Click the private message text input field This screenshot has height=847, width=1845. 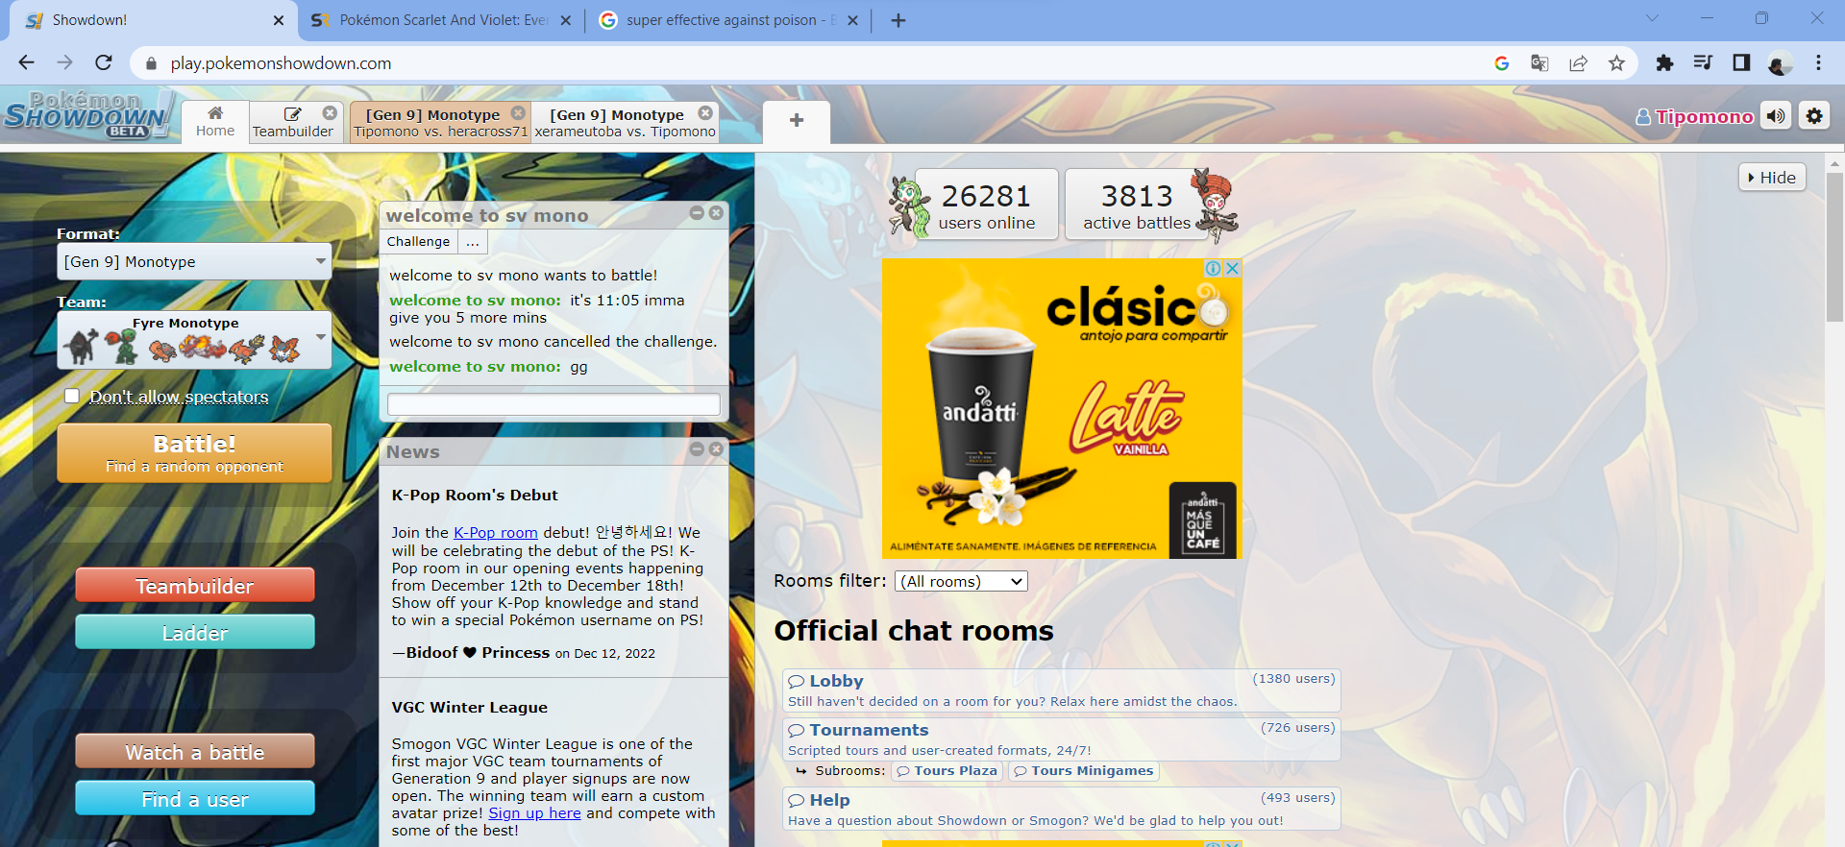click(x=553, y=404)
